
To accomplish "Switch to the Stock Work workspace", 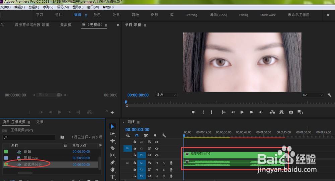I will tap(268, 15).
